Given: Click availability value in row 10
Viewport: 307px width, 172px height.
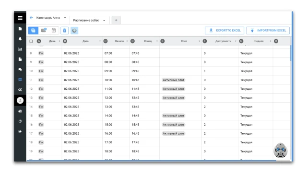Looking at the screenshot, I should click(x=205, y=71).
